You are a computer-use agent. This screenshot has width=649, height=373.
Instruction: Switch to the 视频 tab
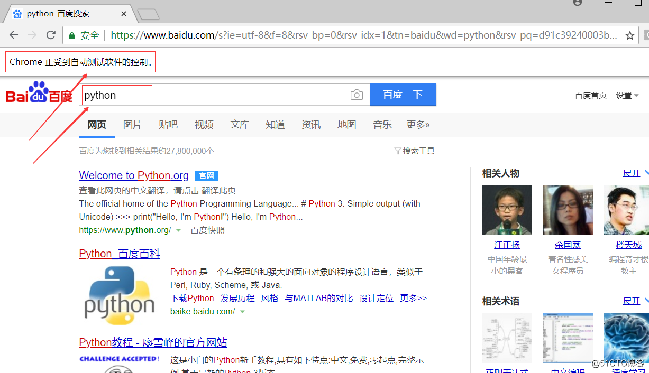tap(204, 125)
